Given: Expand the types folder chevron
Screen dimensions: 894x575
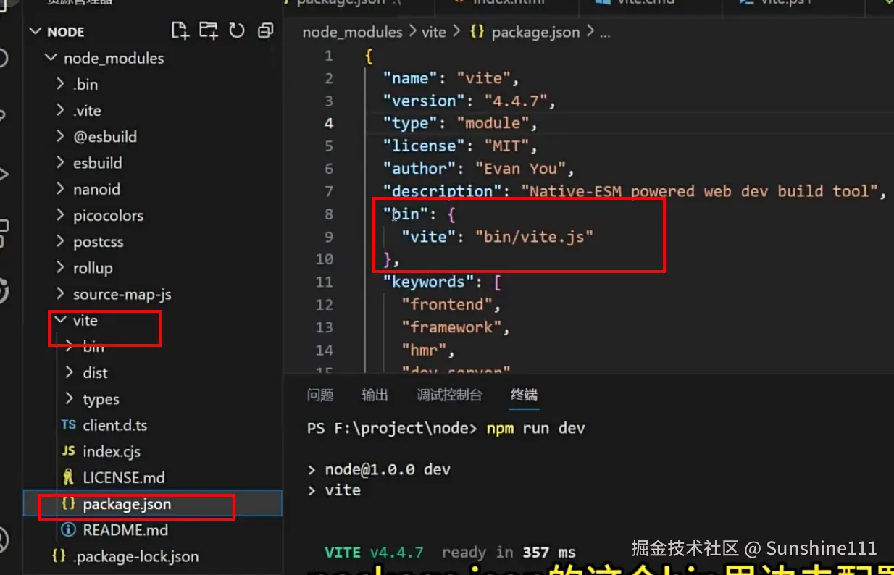Looking at the screenshot, I should pos(70,399).
